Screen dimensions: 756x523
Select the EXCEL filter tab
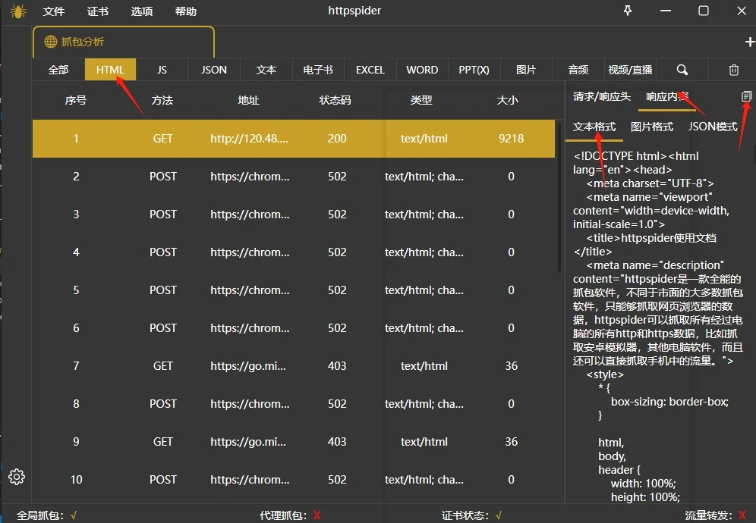[370, 70]
